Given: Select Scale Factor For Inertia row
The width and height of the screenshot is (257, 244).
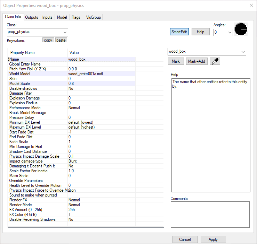Looking at the screenshot, I should pos(72,171).
